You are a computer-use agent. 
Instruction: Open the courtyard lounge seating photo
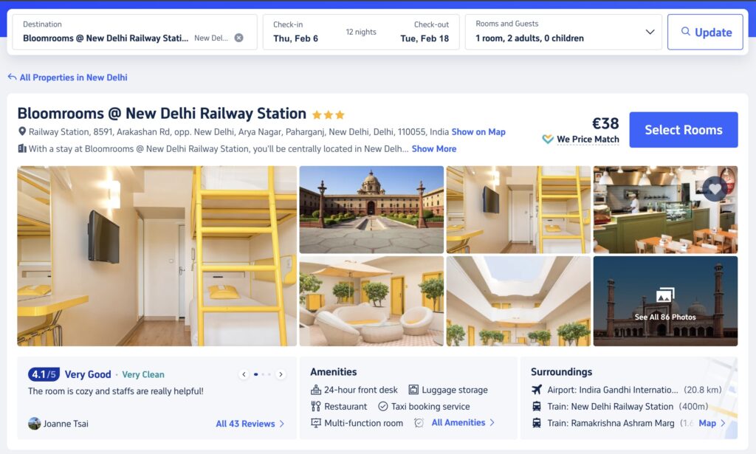coord(371,301)
